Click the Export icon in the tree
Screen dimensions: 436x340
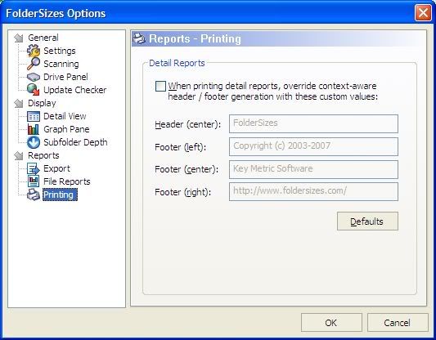coord(34,168)
